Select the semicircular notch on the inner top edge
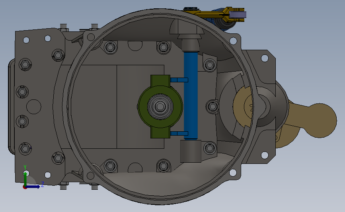The width and height of the screenshot is (345, 212). point(135,46)
